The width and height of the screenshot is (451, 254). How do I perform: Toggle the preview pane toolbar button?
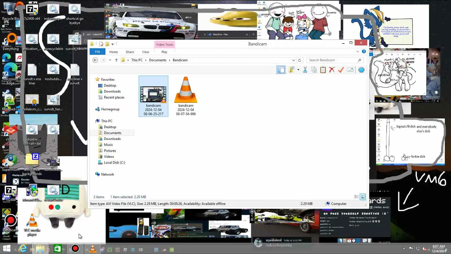tap(281, 70)
